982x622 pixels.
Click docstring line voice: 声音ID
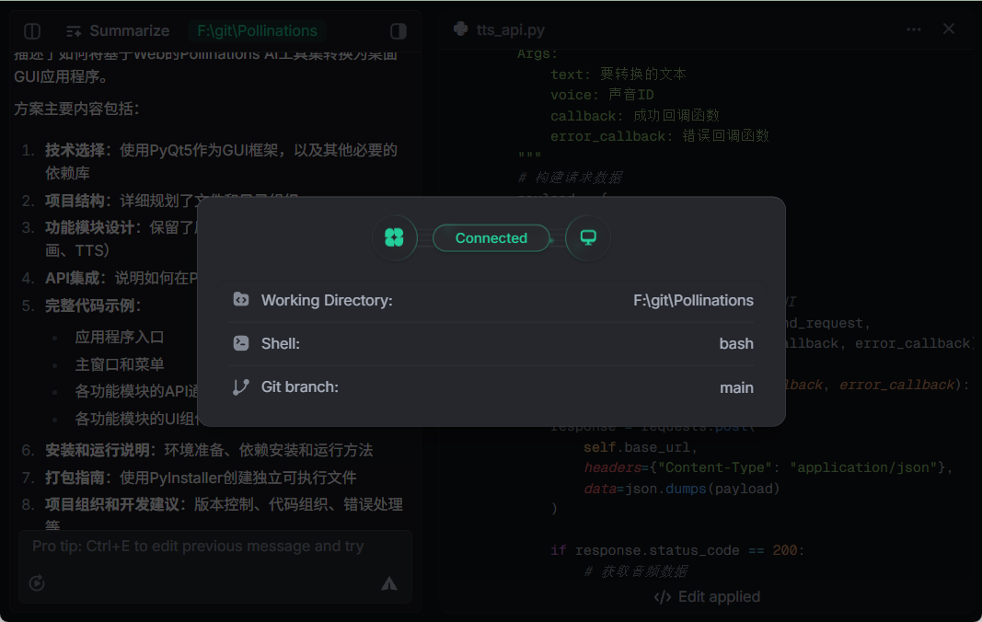click(602, 95)
